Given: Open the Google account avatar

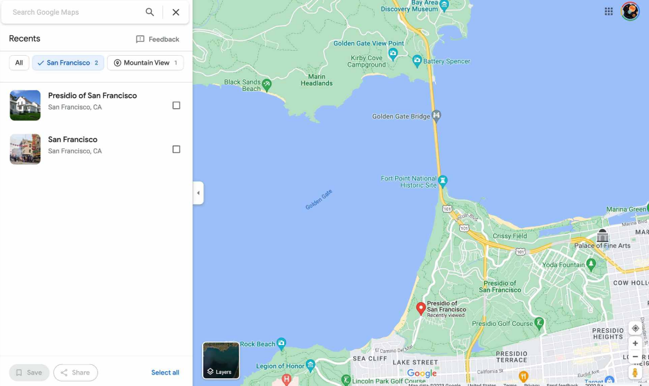Looking at the screenshot, I should tap(630, 11).
